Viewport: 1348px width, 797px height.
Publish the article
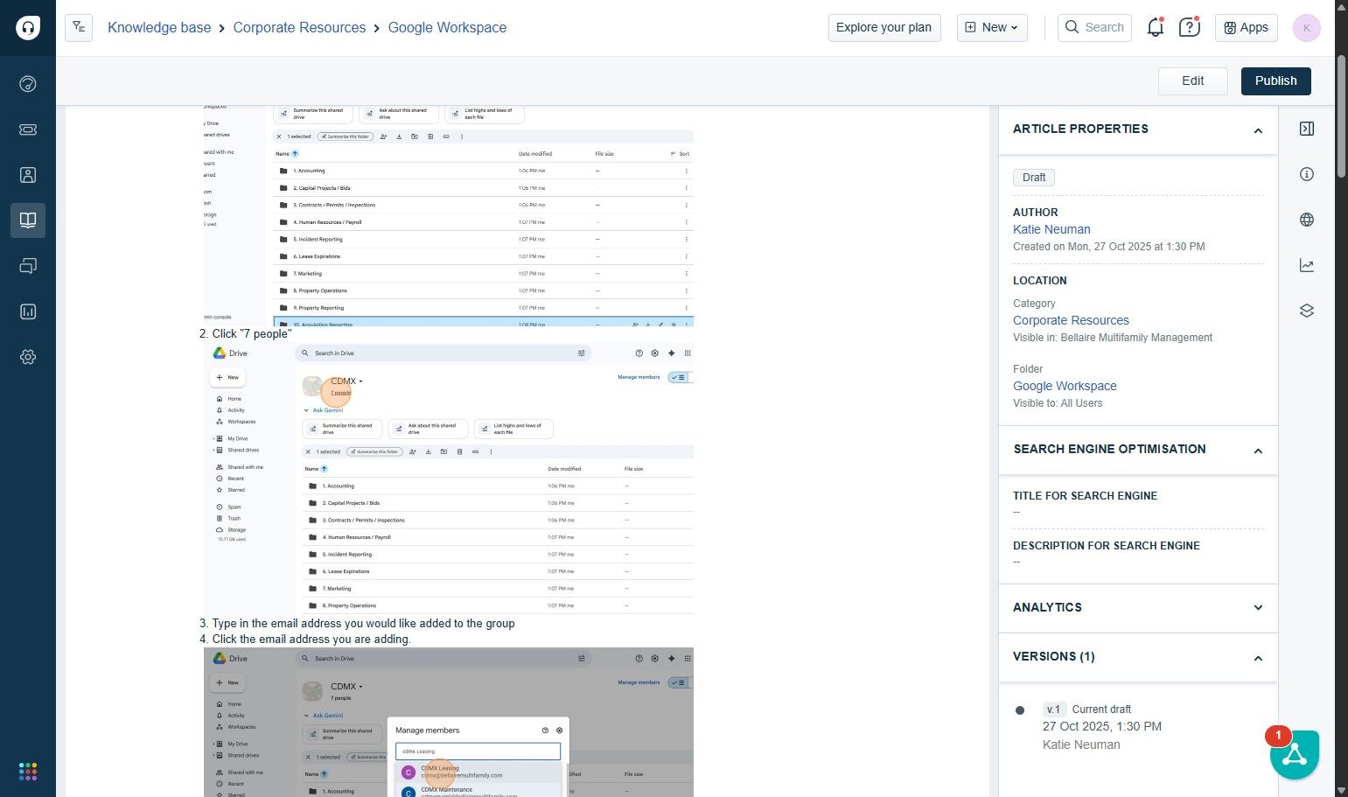1275,80
